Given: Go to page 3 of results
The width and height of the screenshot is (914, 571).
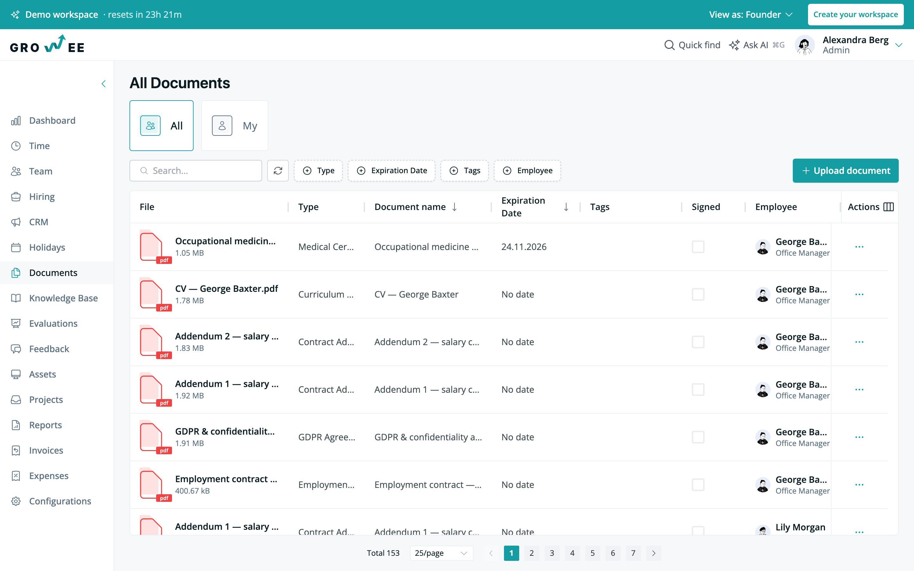Looking at the screenshot, I should (x=552, y=553).
